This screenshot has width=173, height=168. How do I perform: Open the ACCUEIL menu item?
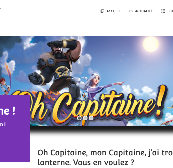[x=113, y=11]
